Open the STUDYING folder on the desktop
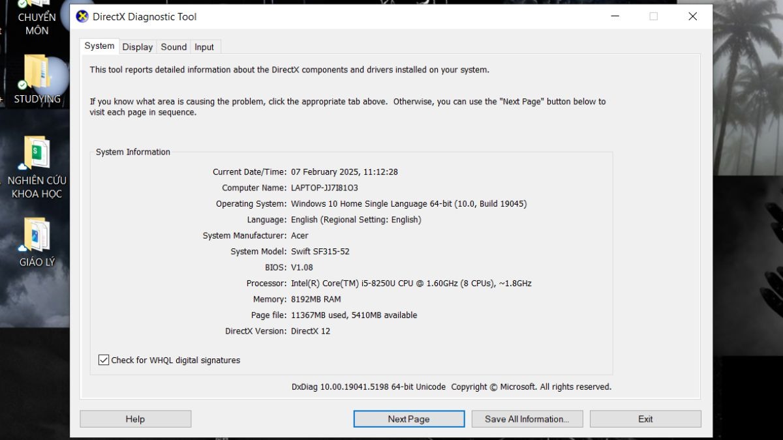 click(37, 80)
